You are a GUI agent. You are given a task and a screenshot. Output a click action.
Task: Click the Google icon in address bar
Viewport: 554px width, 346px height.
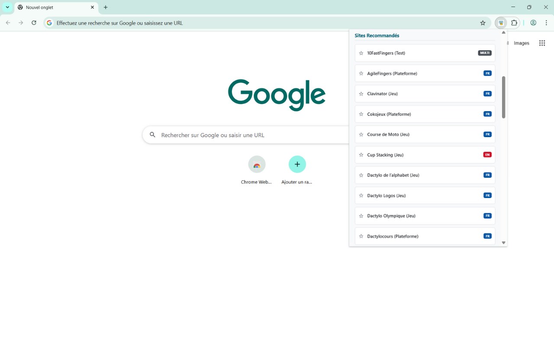coord(49,23)
